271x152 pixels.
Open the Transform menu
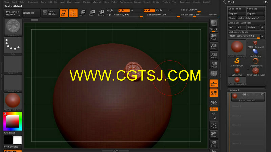tap(185, 2)
